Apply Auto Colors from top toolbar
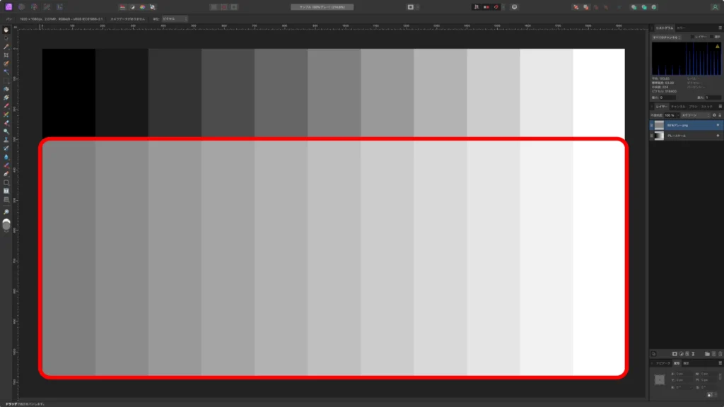The image size is (724, 407). pyautogui.click(x=142, y=7)
